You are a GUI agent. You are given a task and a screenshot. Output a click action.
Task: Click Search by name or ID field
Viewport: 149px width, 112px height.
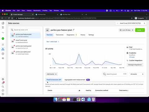click(25, 30)
